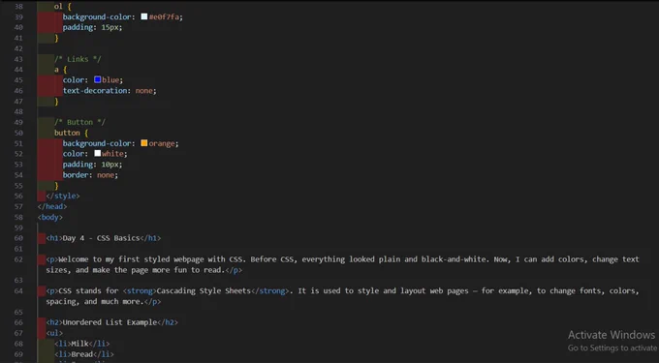The height and width of the screenshot is (363, 659).
Task: Click the blue color swatch on line 45
Action: coord(98,79)
